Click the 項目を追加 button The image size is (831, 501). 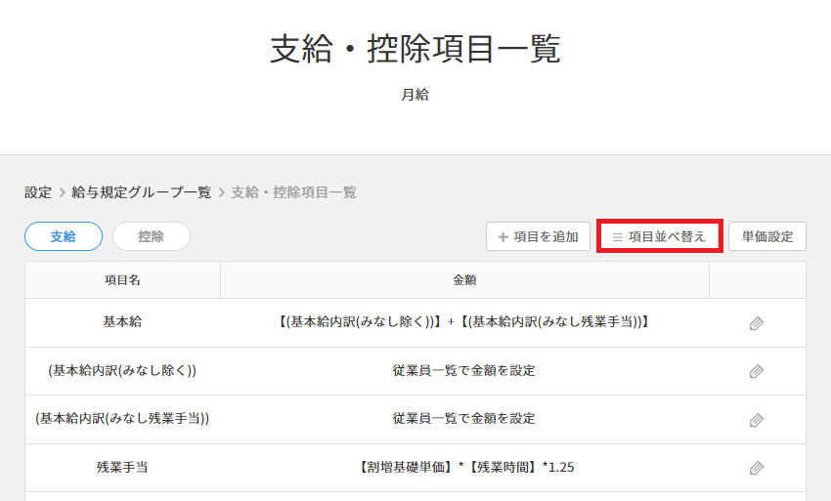click(538, 236)
